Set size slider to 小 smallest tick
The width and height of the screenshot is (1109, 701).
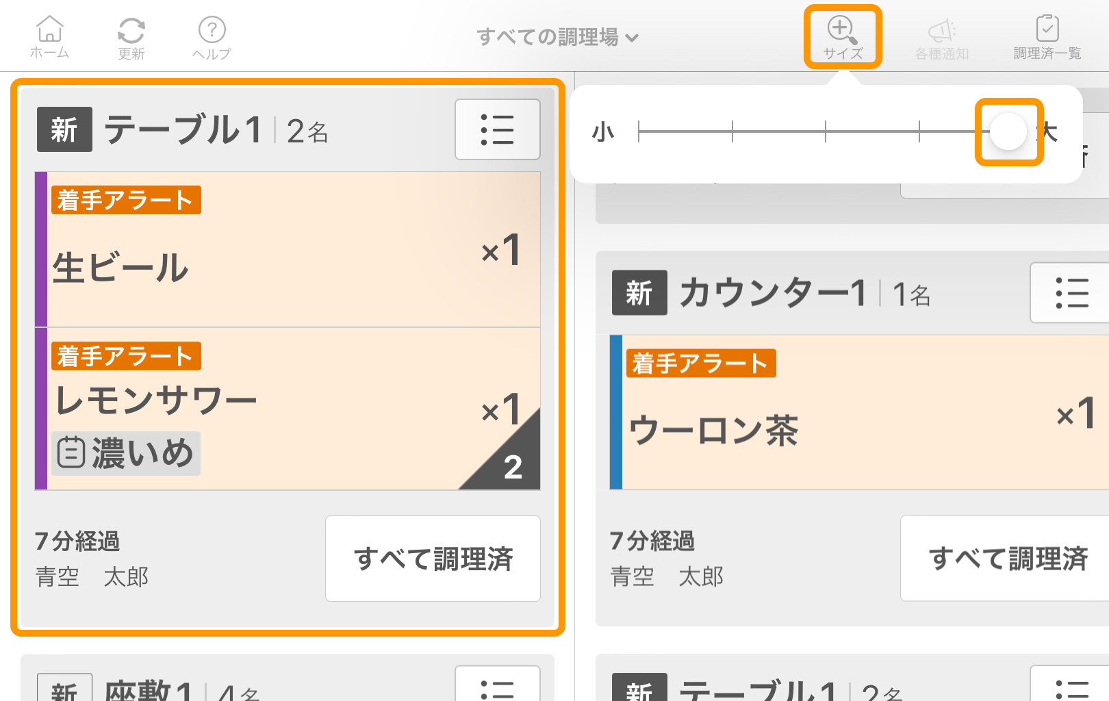pyautogui.click(x=639, y=131)
